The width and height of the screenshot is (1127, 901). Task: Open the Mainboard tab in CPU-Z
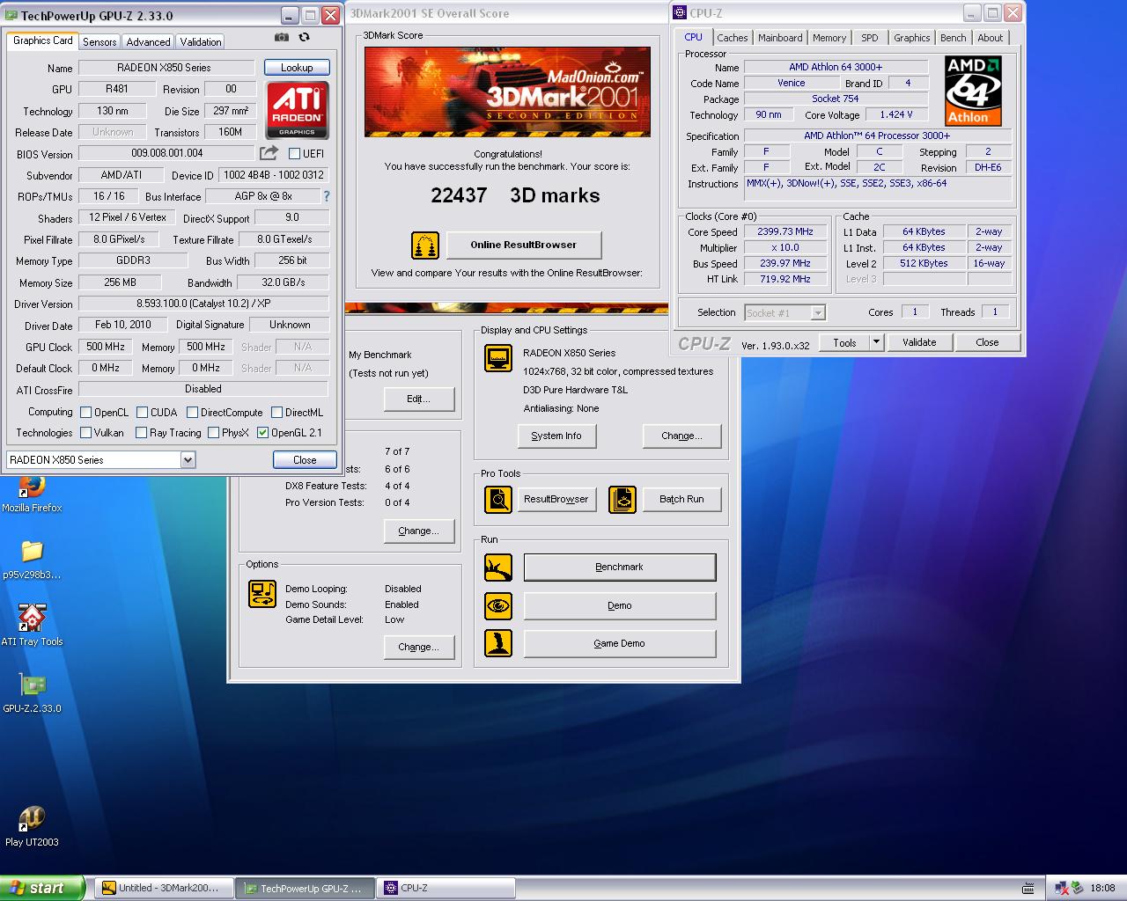pyautogui.click(x=780, y=38)
